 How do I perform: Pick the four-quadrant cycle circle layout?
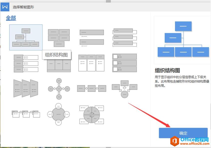click(x=92, y=115)
